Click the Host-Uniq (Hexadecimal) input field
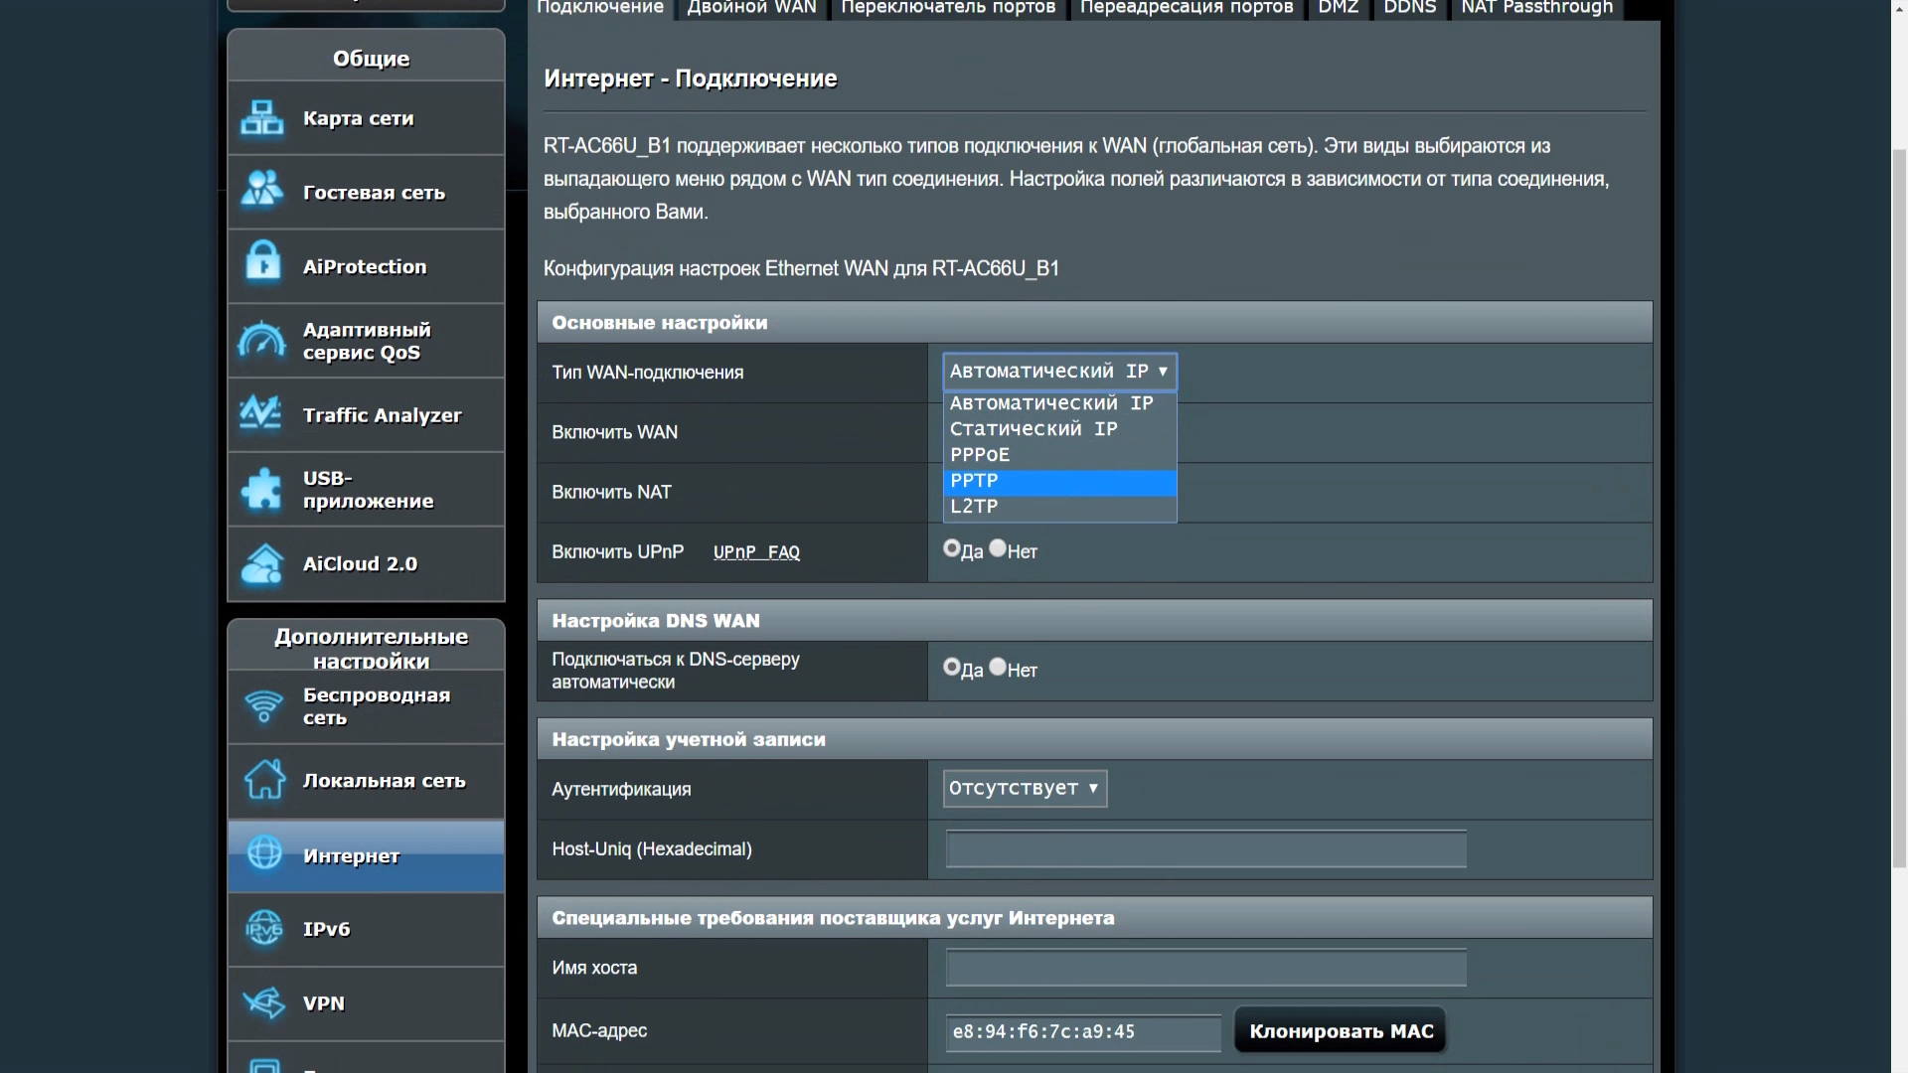1908x1073 pixels. (x=1205, y=849)
